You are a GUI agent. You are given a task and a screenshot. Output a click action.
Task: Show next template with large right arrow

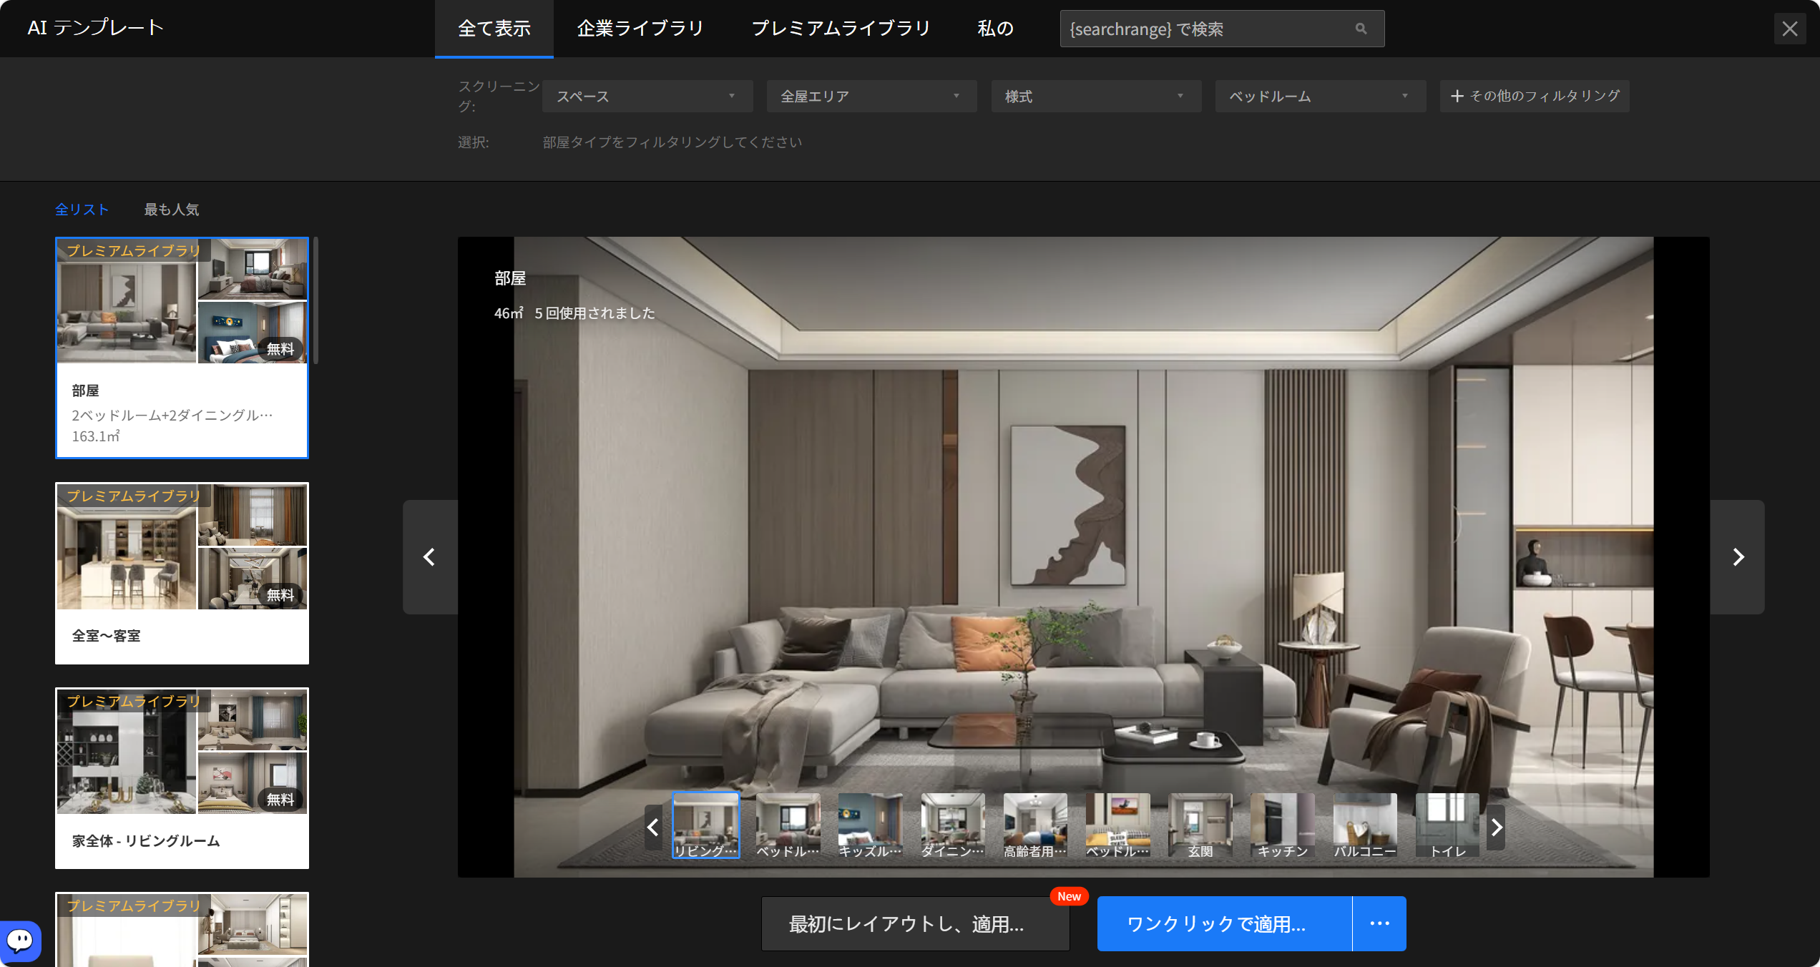pos(1738,556)
